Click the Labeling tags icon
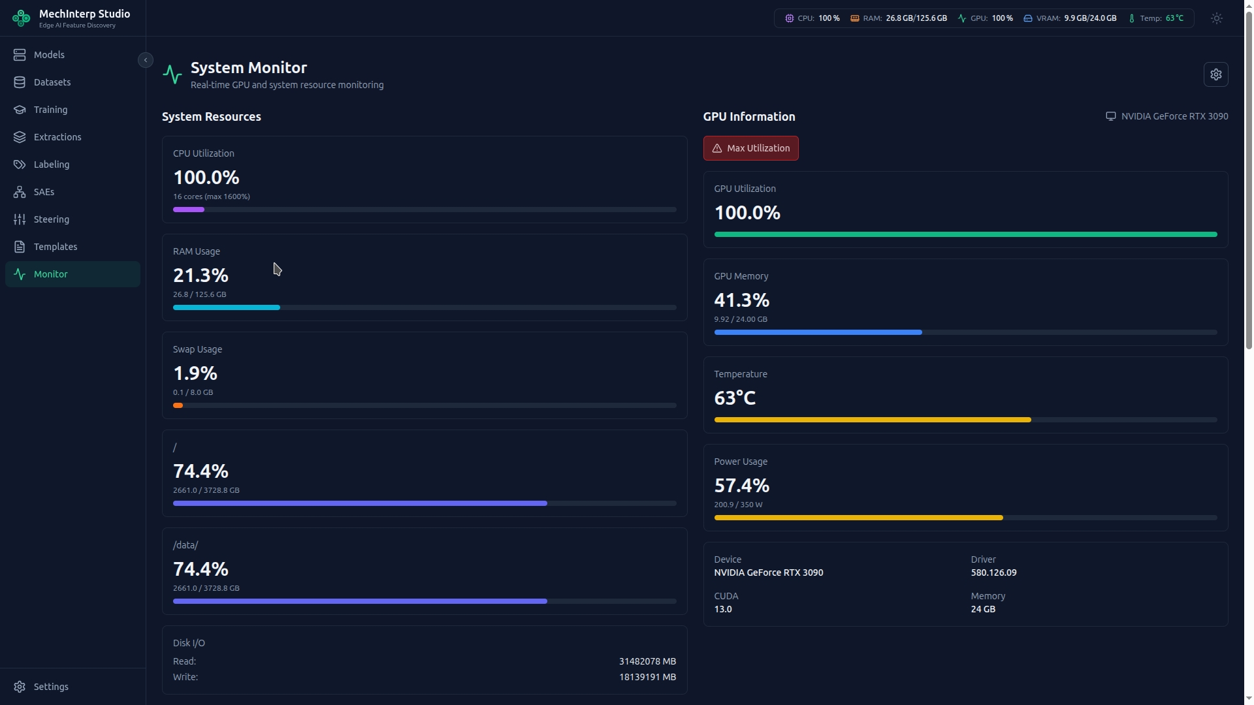 20,164
